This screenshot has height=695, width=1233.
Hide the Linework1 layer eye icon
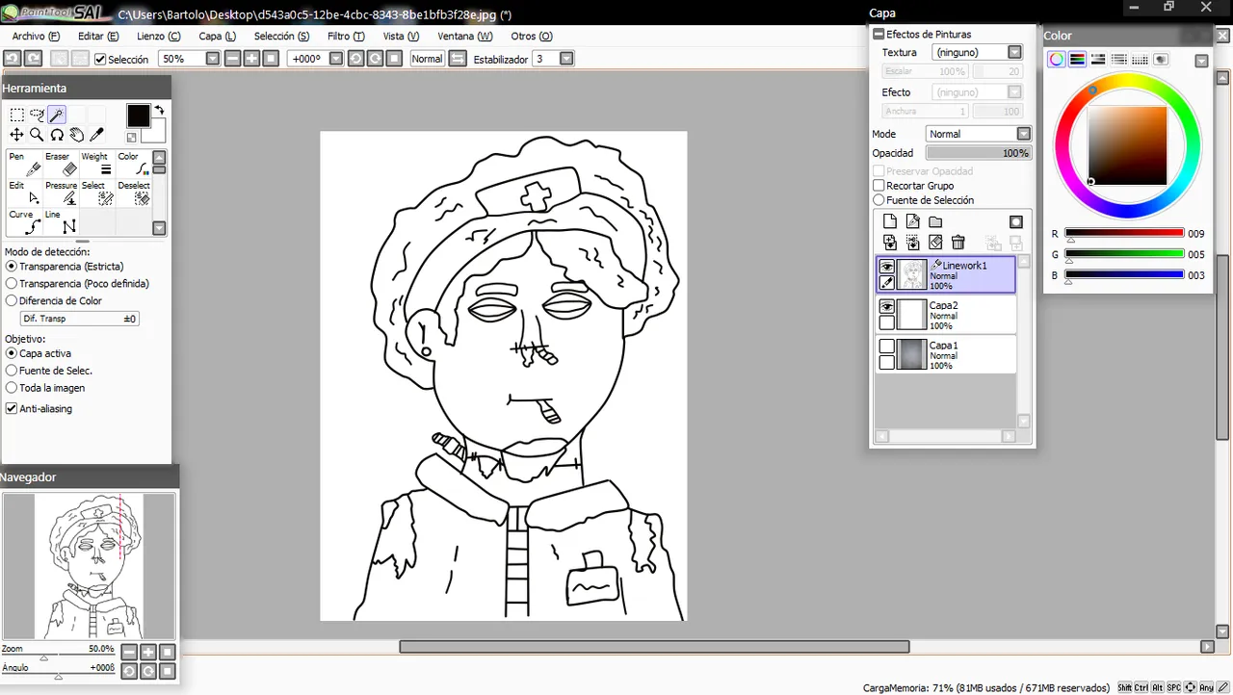[887, 267]
